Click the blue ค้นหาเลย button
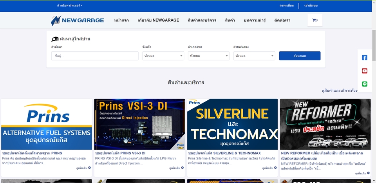 click(x=300, y=56)
